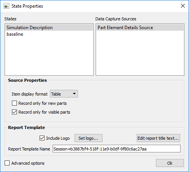189x172 pixels.
Task: Click the Report Template Name label
Action: point(29,149)
